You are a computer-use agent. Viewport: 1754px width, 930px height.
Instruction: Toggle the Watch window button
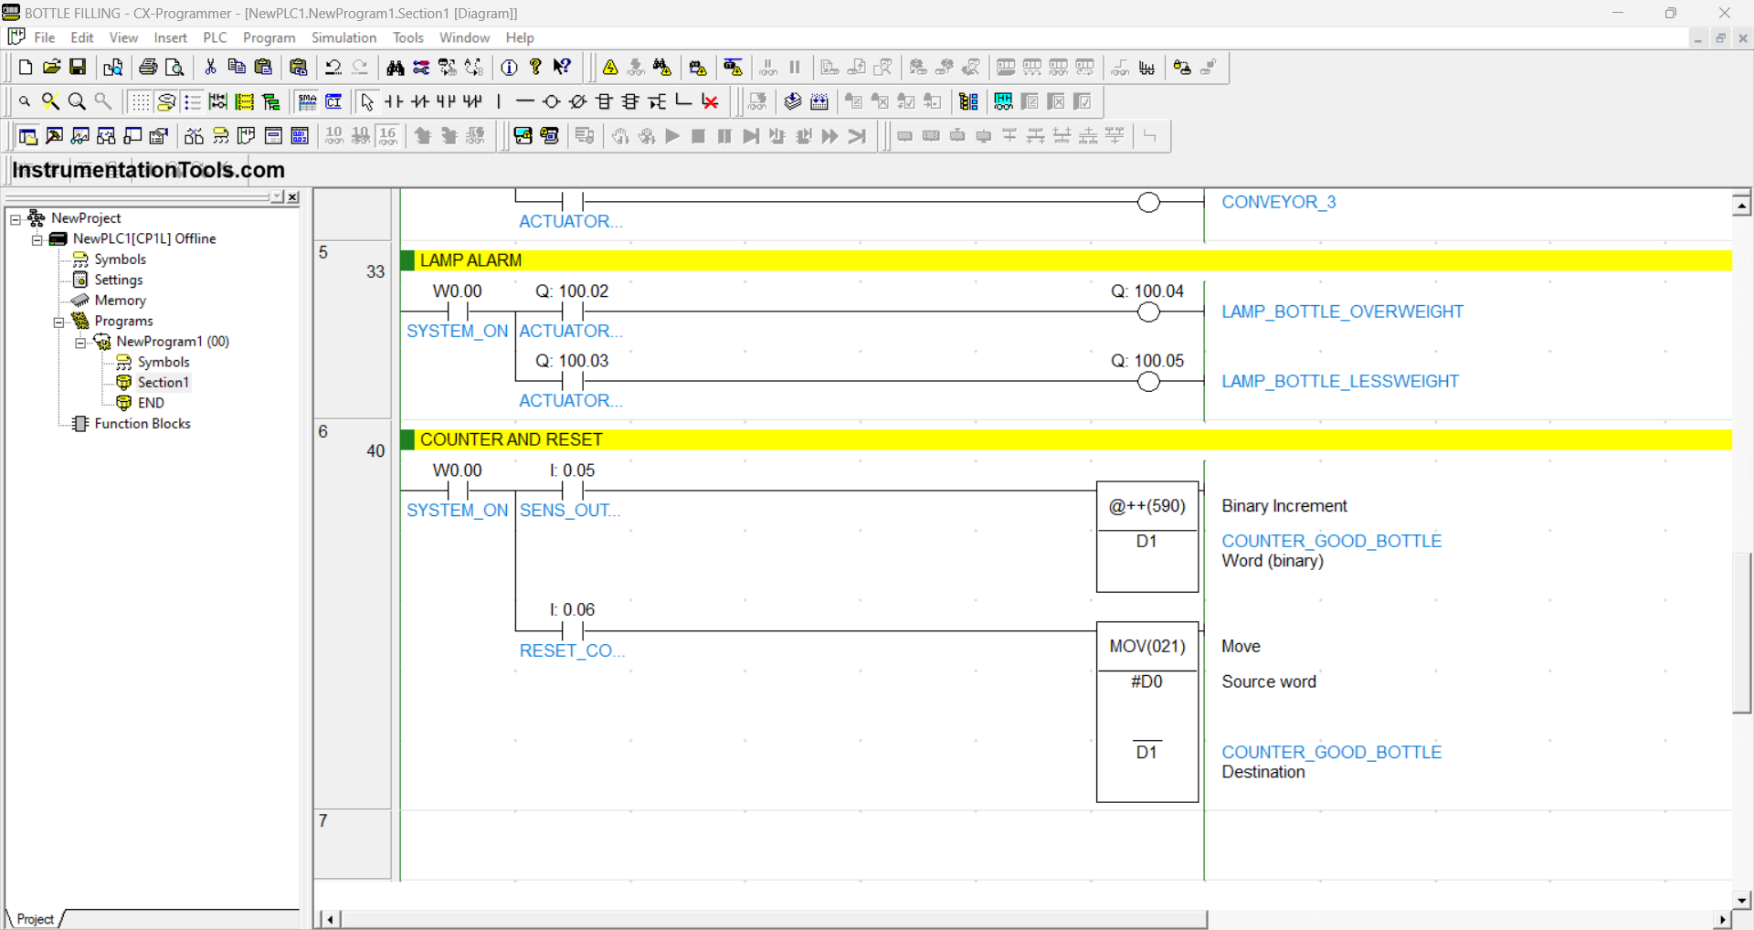tap(81, 136)
